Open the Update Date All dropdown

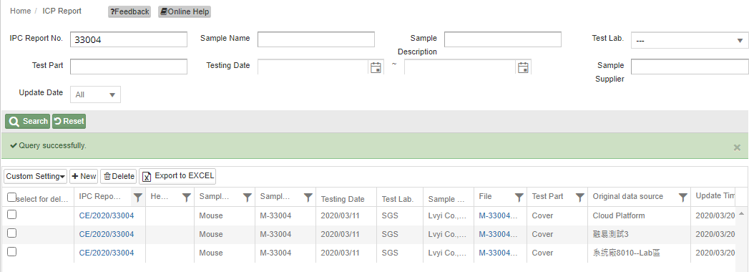click(96, 94)
